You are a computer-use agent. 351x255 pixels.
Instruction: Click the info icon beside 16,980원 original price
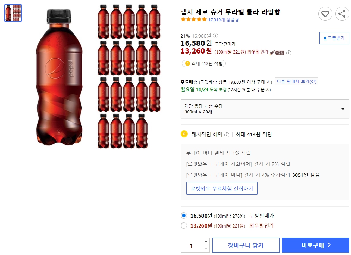click(215, 35)
